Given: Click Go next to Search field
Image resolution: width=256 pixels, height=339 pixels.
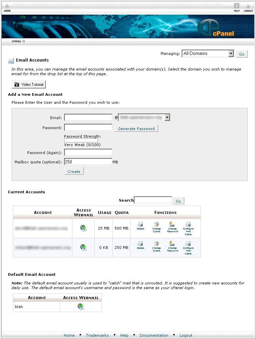Looking at the screenshot, I should tap(178, 201).
